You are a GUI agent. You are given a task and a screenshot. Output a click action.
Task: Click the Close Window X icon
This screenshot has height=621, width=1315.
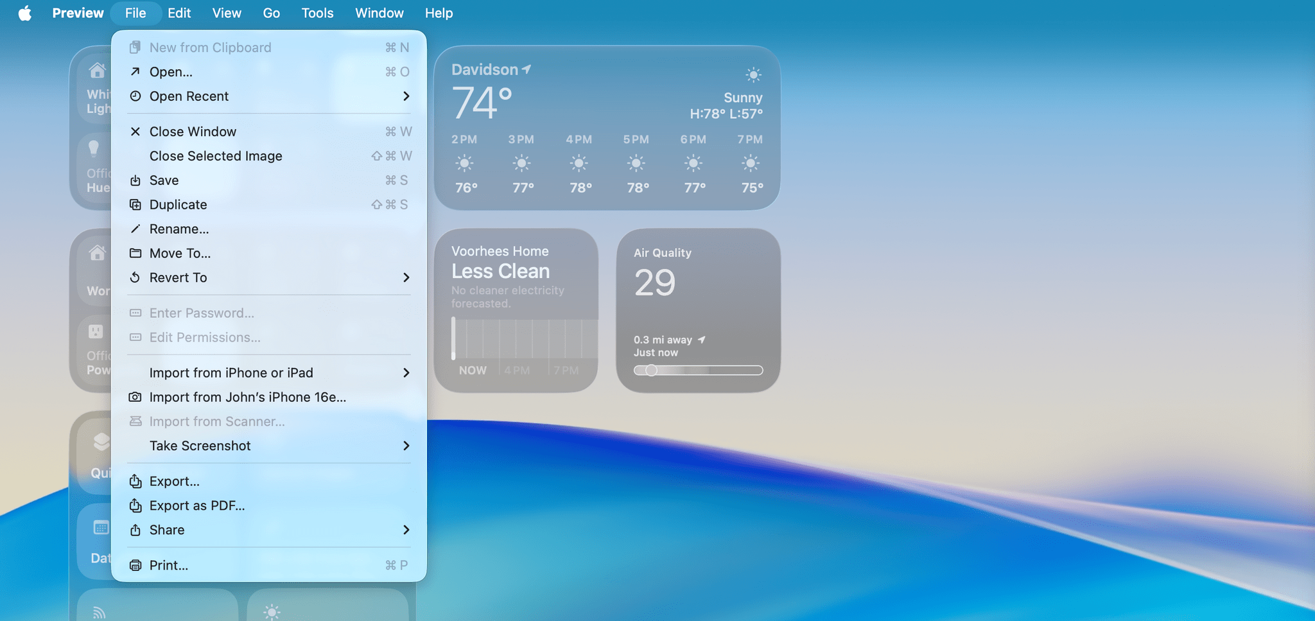pyautogui.click(x=135, y=132)
